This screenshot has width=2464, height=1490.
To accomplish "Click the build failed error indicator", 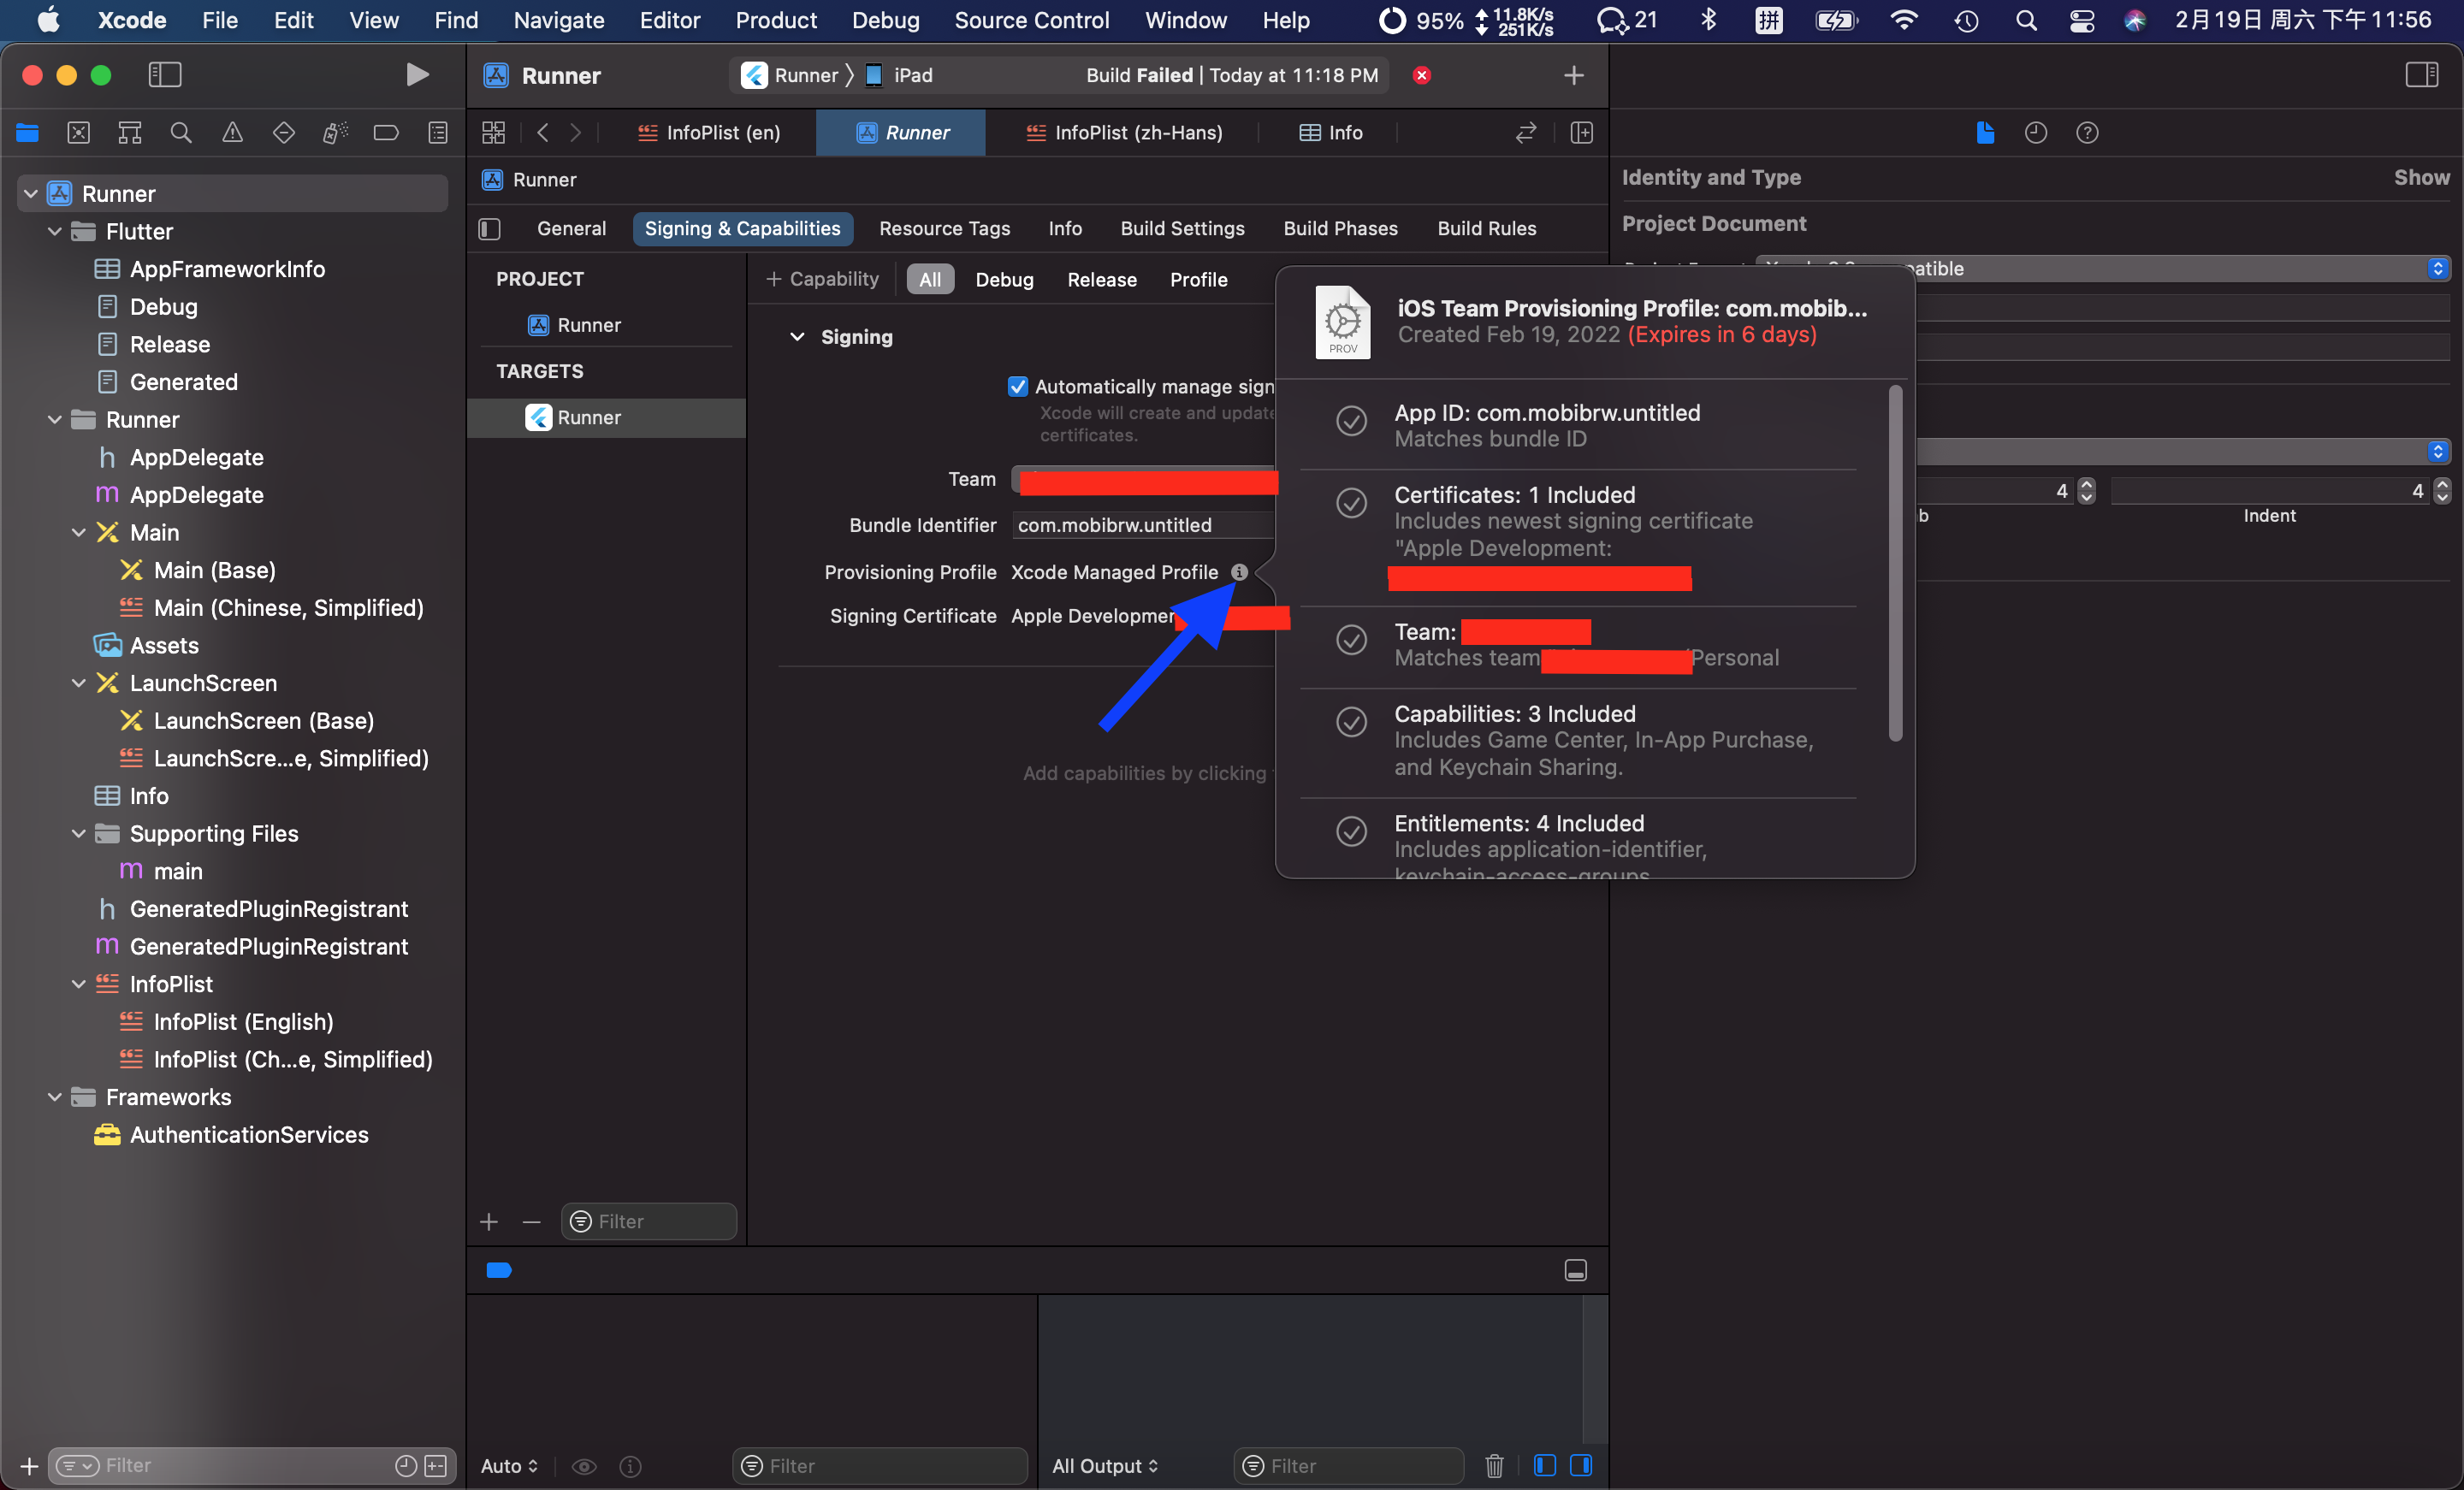I will pos(1421,75).
